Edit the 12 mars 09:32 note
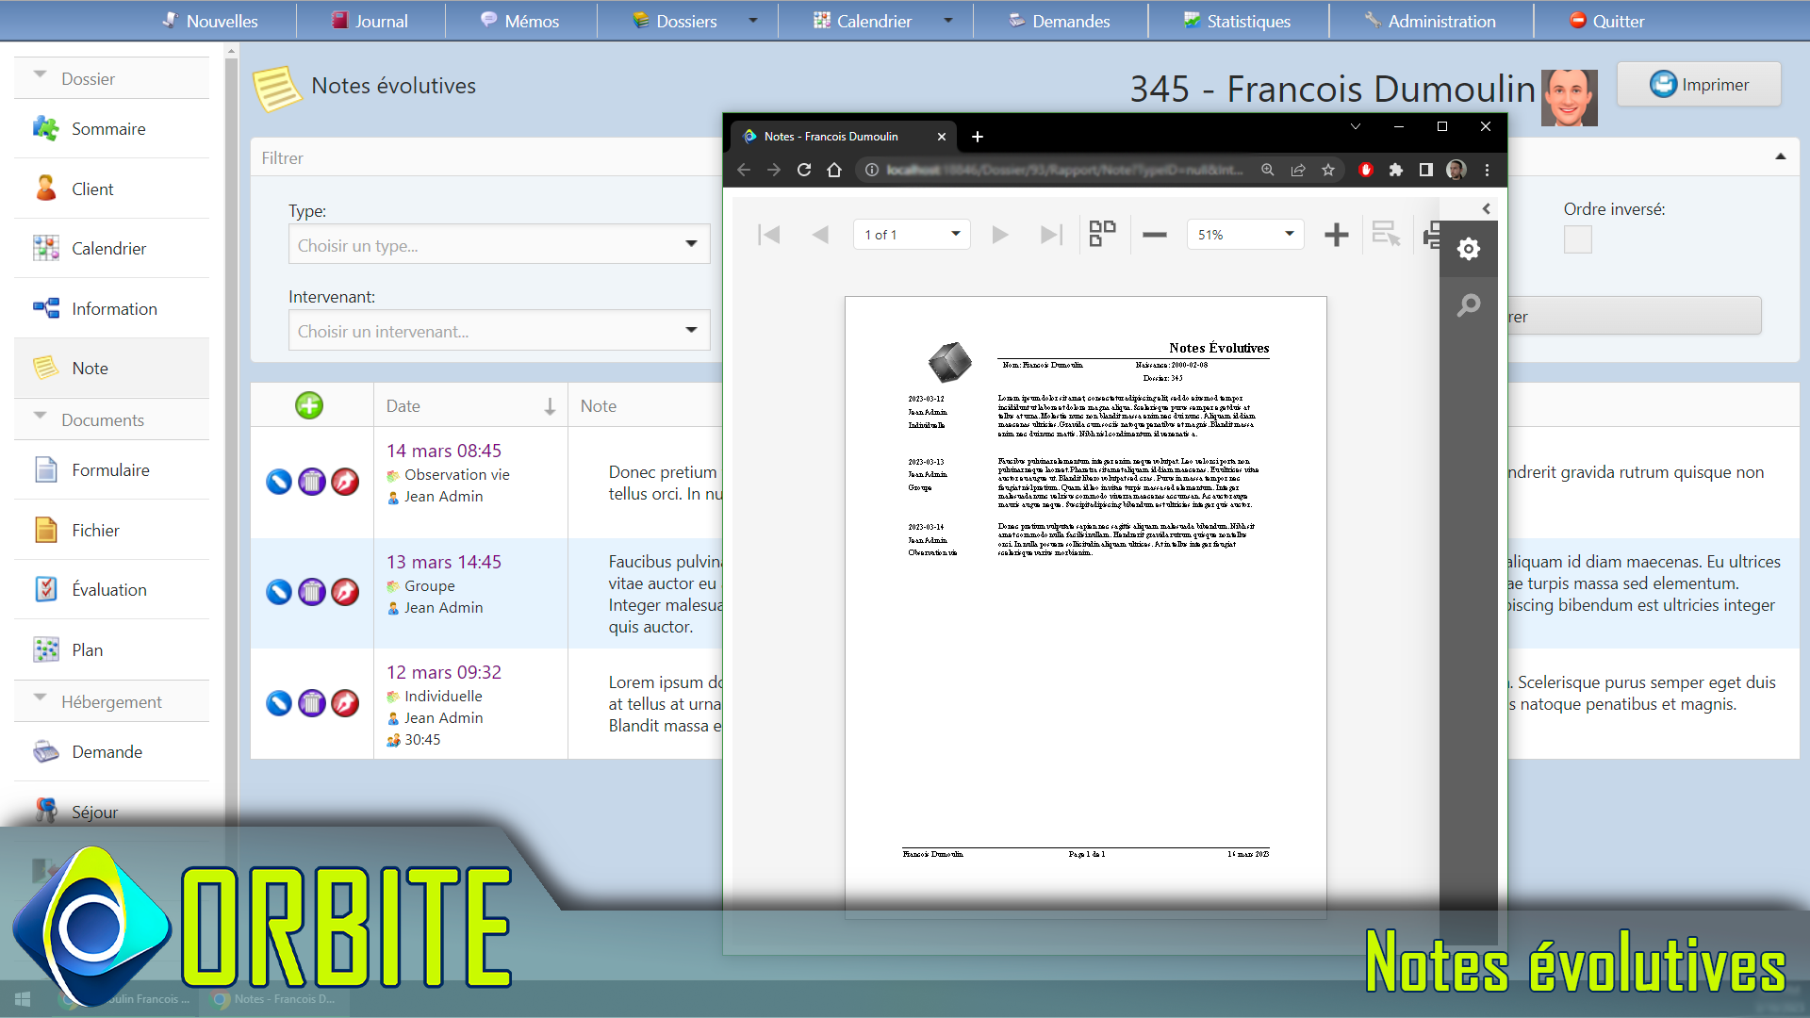 (x=279, y=703)
